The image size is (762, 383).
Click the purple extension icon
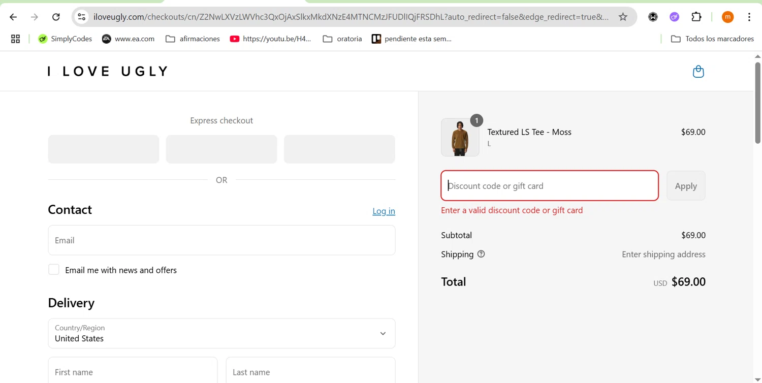[x=674, y=17]
